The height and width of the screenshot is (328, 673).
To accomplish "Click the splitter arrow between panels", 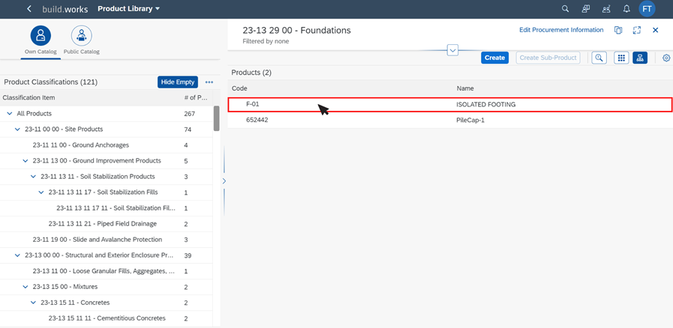I will [224, 181].
